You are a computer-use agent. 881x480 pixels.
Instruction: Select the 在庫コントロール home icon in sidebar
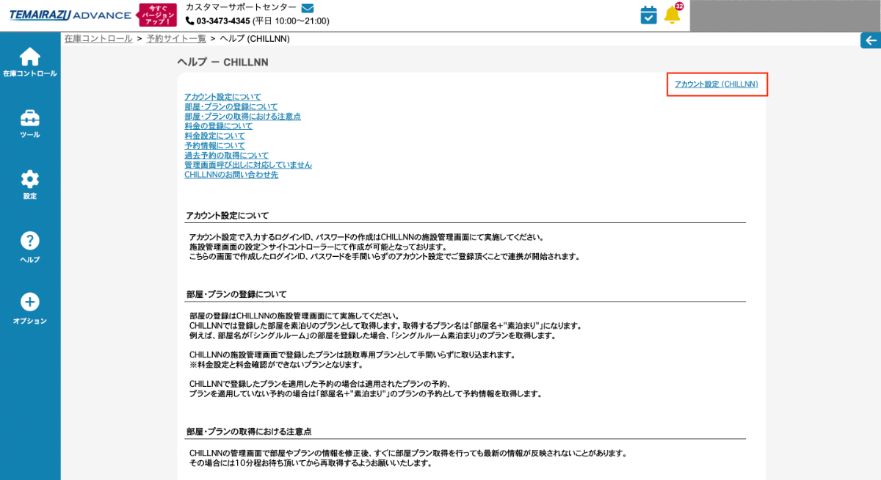(x=29, y=55)
